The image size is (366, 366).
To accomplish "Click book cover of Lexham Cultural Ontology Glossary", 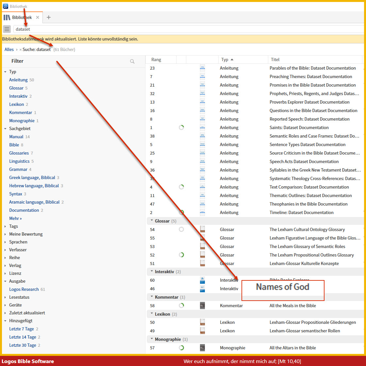I will click(202, 229).
